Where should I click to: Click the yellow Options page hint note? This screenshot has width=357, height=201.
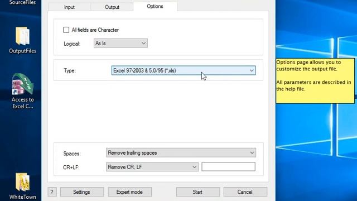click(315, 81)
